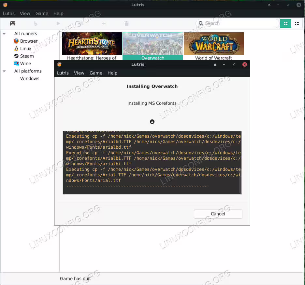Click the magnifier icon in search box
The width and height of the screenshot is (305, 285).
pos(201,23)
